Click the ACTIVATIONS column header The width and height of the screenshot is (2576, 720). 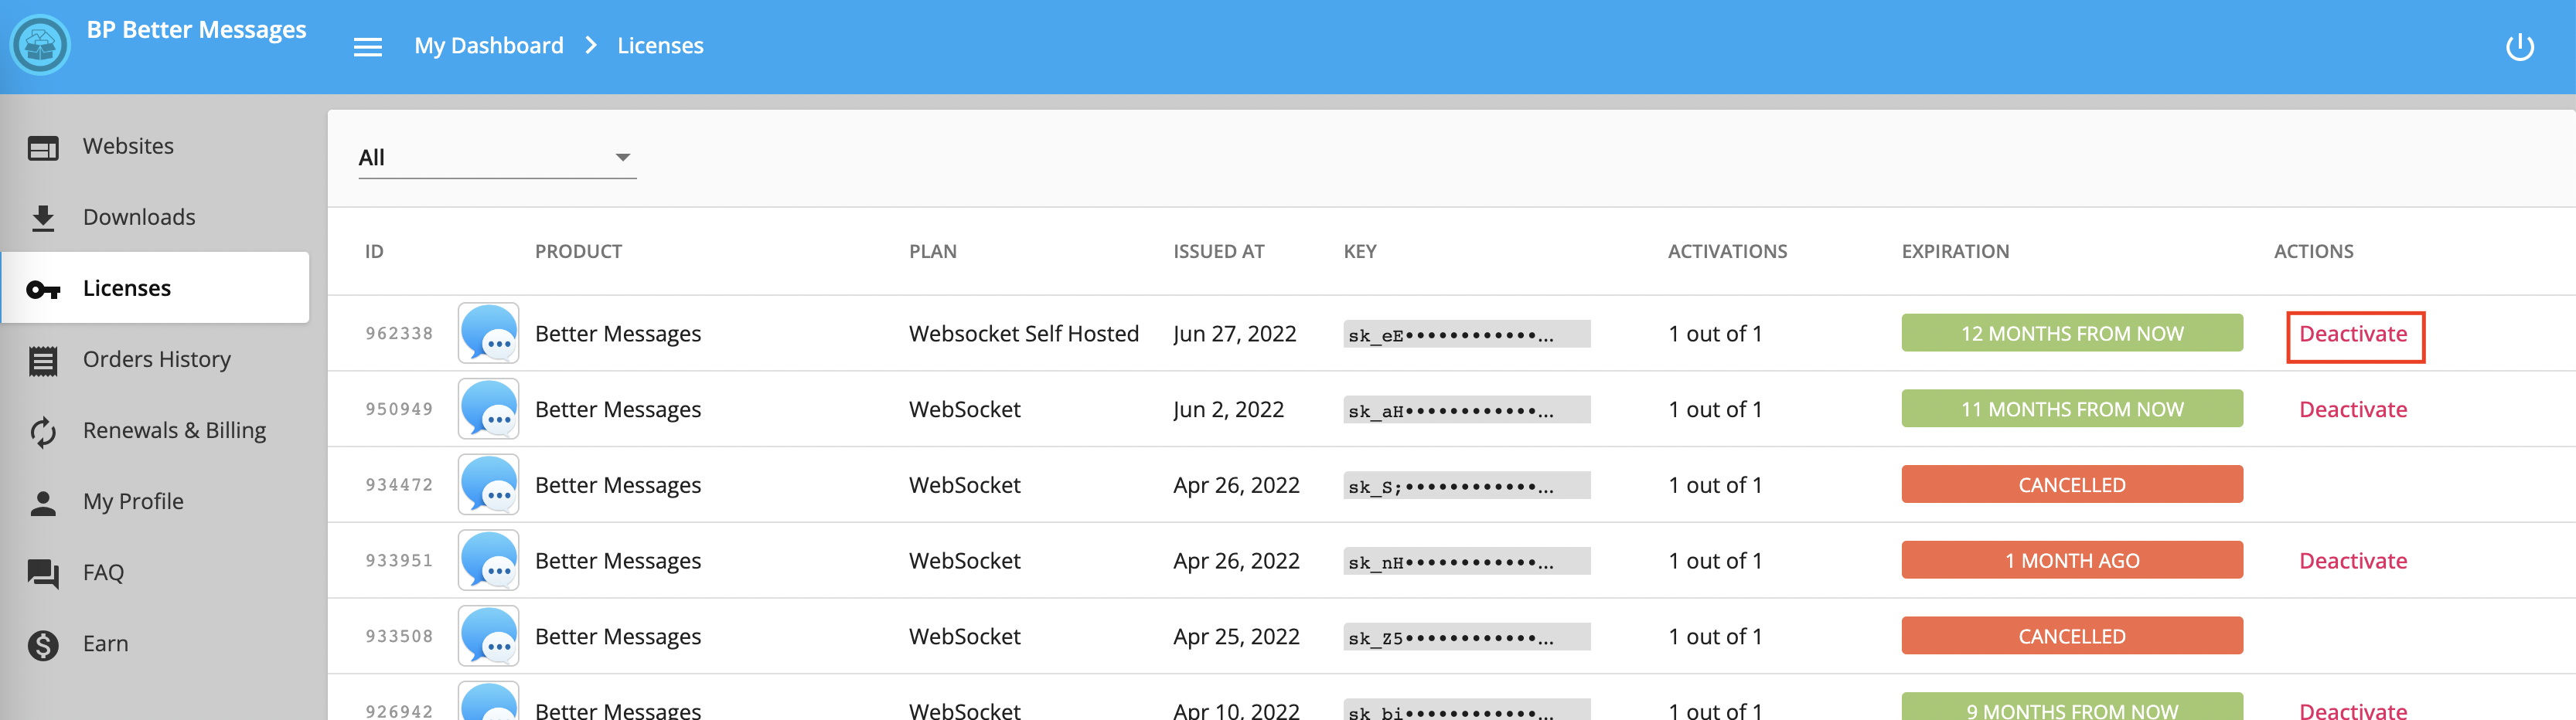point(1727,252)
